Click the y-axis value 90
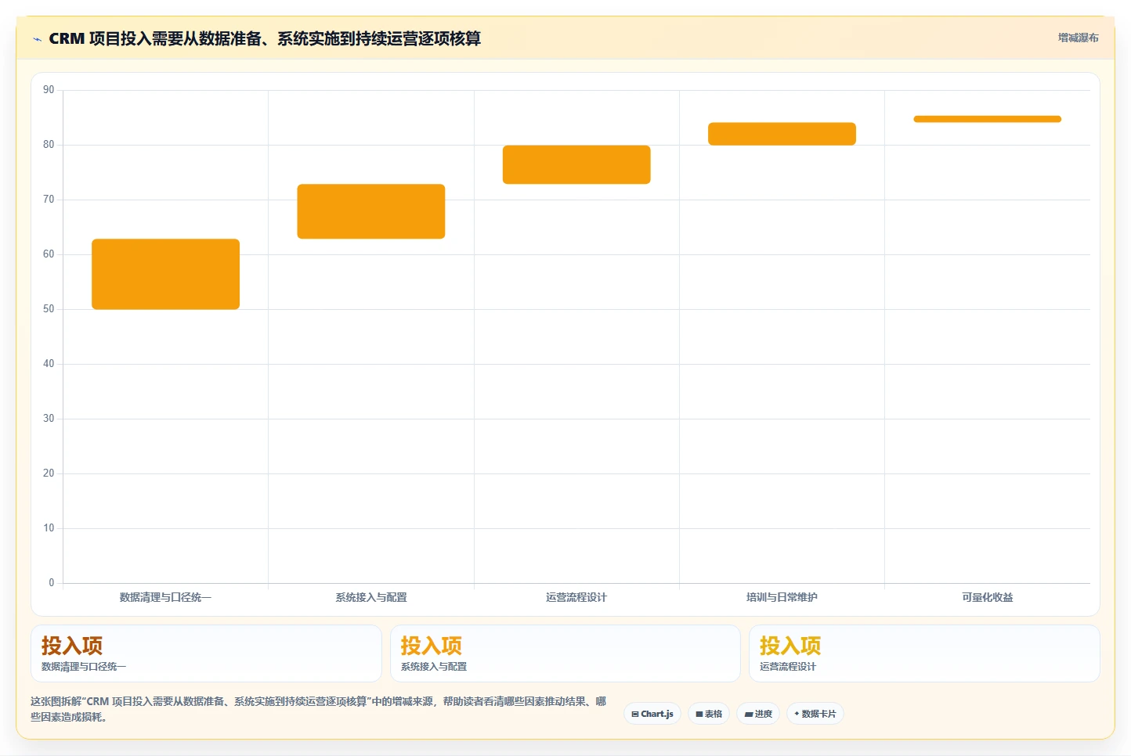This screenshot has width=1131, height=756. click(x=49, y=90)
